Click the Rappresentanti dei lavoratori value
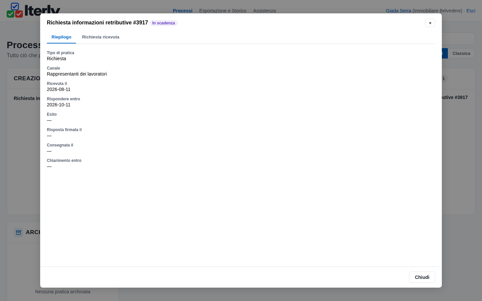Image resolution: width=482 pixels, height=301 pixels. (77, 74)
